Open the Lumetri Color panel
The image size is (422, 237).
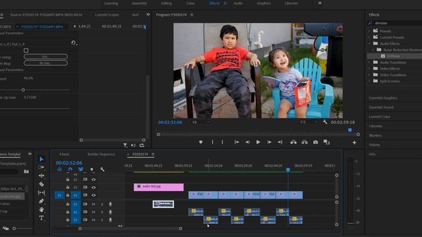(380, 117)
